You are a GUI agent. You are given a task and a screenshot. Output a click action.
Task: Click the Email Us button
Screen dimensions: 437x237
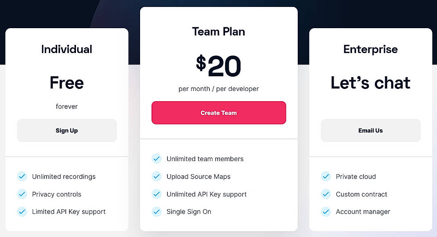point(370,130)
